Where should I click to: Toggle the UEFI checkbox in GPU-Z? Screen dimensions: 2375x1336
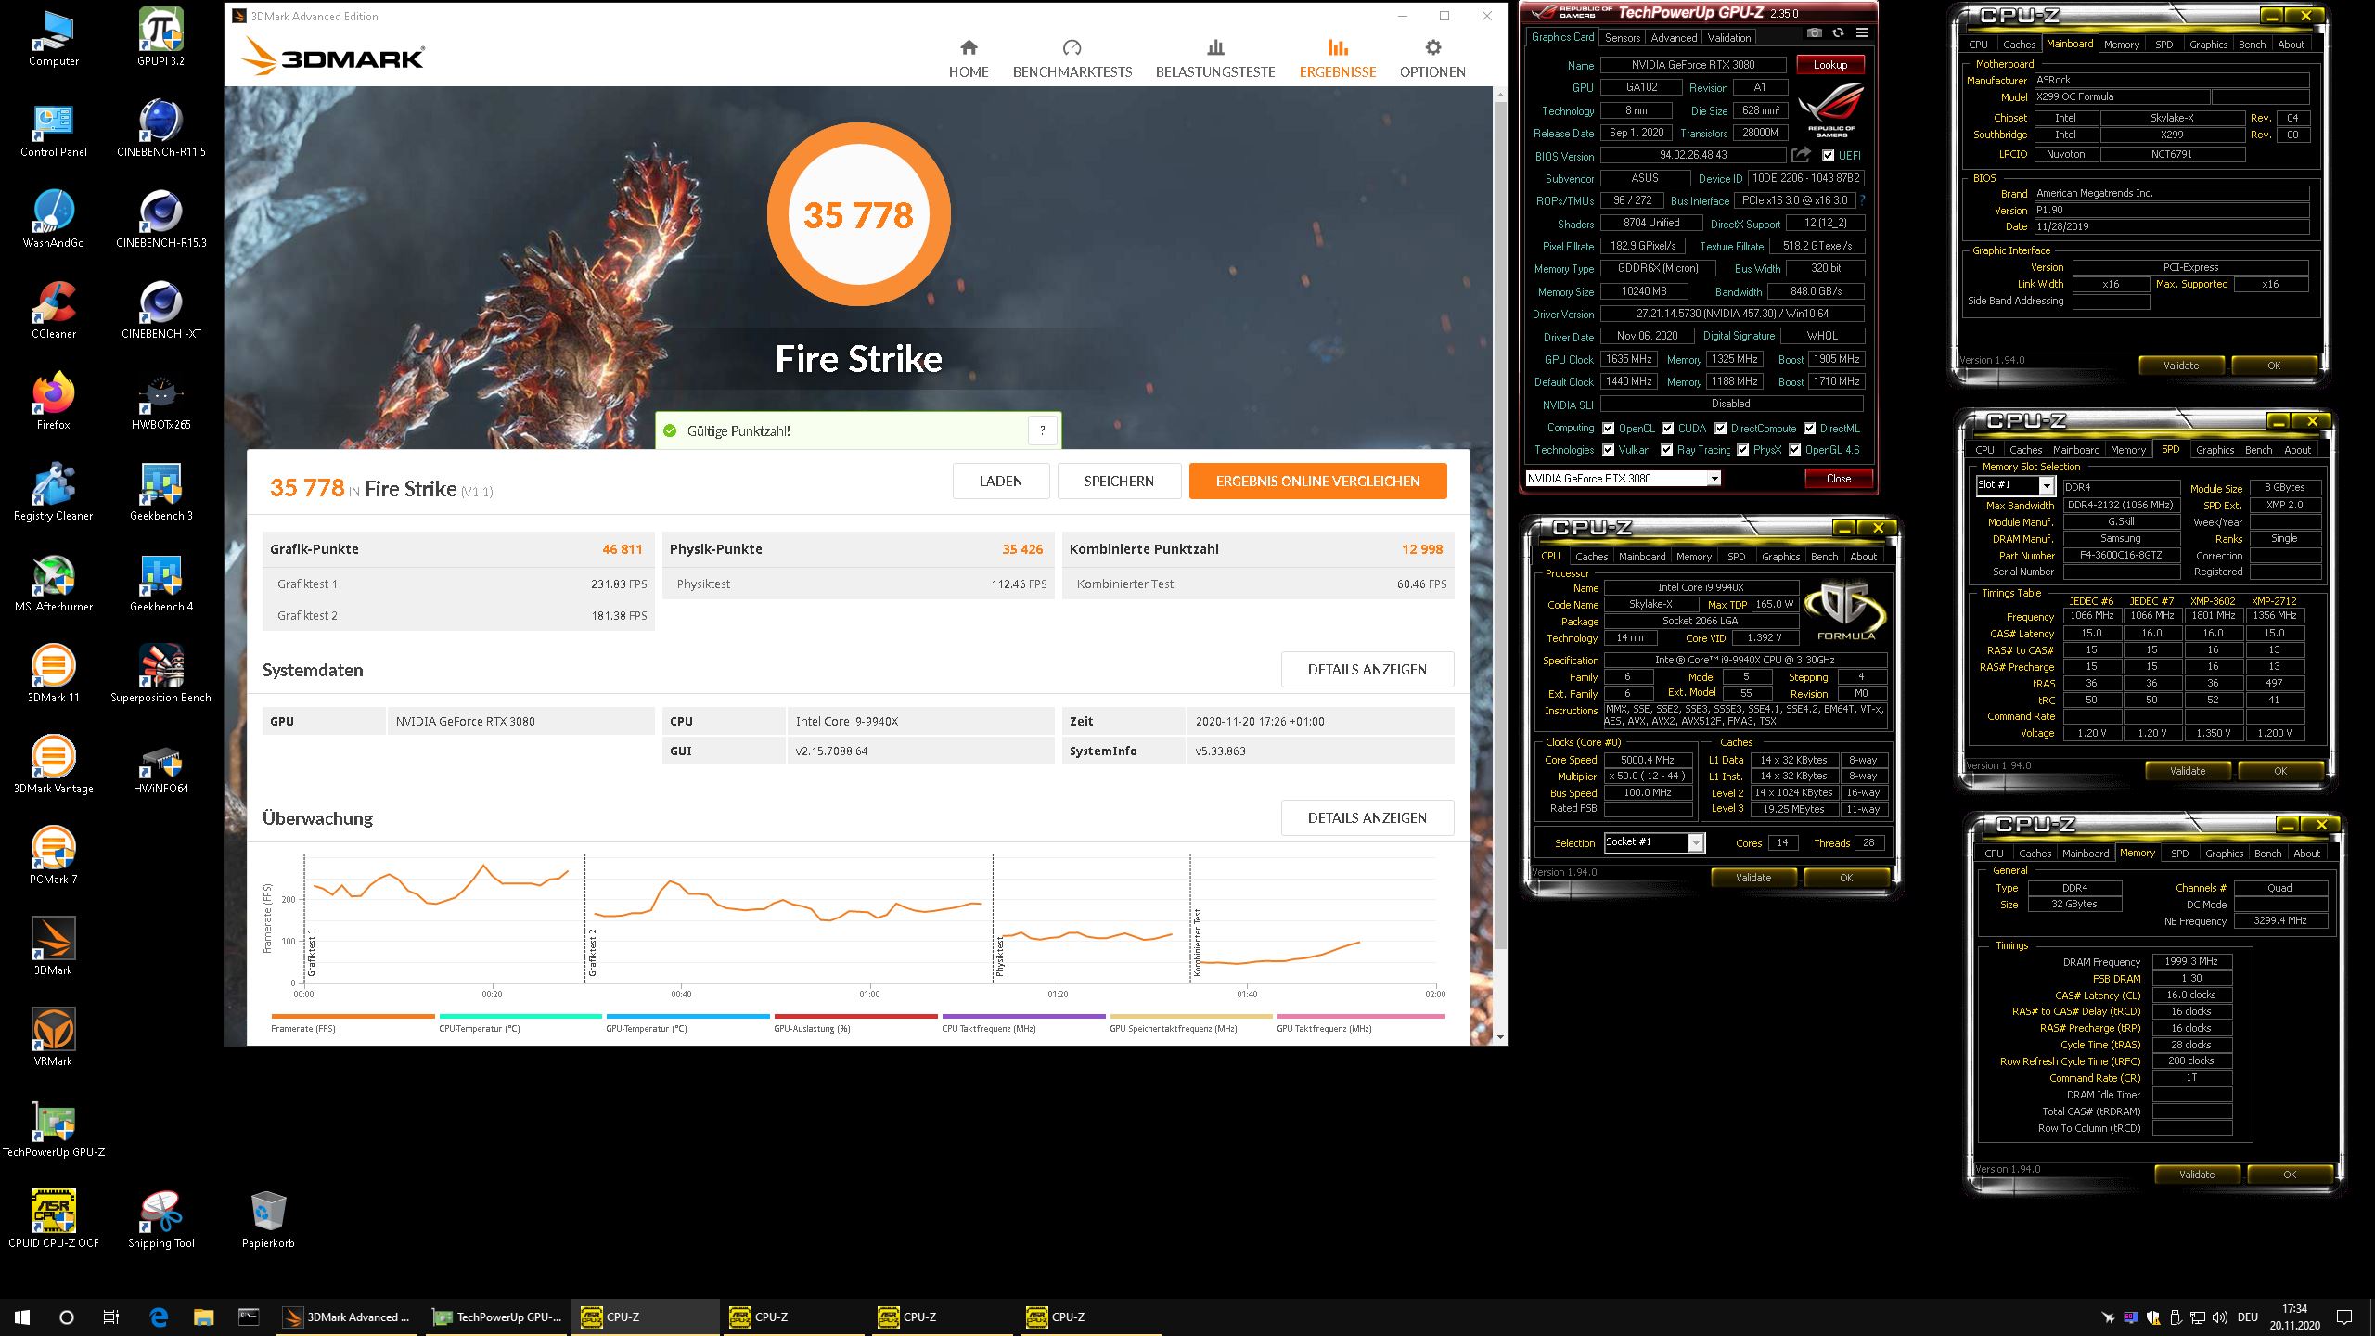(x=1828, y=156)
